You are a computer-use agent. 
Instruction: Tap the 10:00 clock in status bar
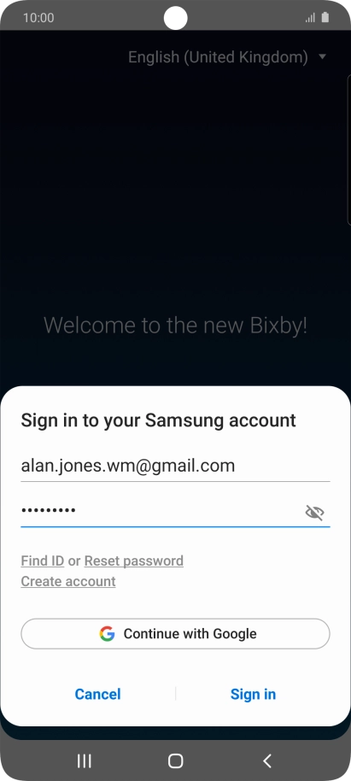click(38, 18)
